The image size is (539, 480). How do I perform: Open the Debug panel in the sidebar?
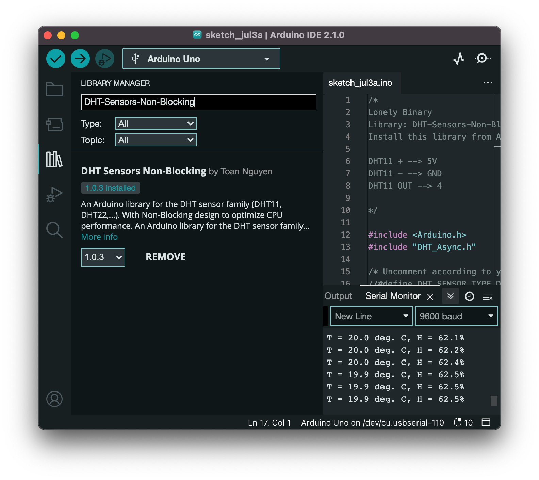coord(54,195)
